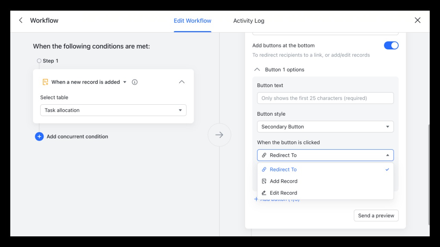Collapse the Step 1 trigger card

pyautogui.click(x=182, y=82)
